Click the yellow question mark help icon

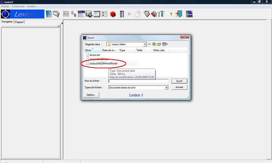coord(171,14)
